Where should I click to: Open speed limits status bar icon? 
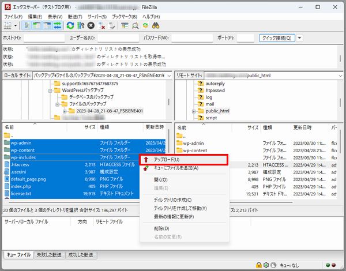point(273,265)
